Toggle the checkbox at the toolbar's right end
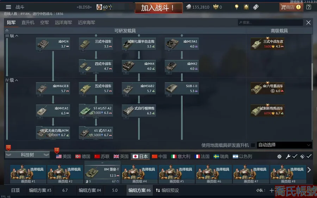 [309, 157]
